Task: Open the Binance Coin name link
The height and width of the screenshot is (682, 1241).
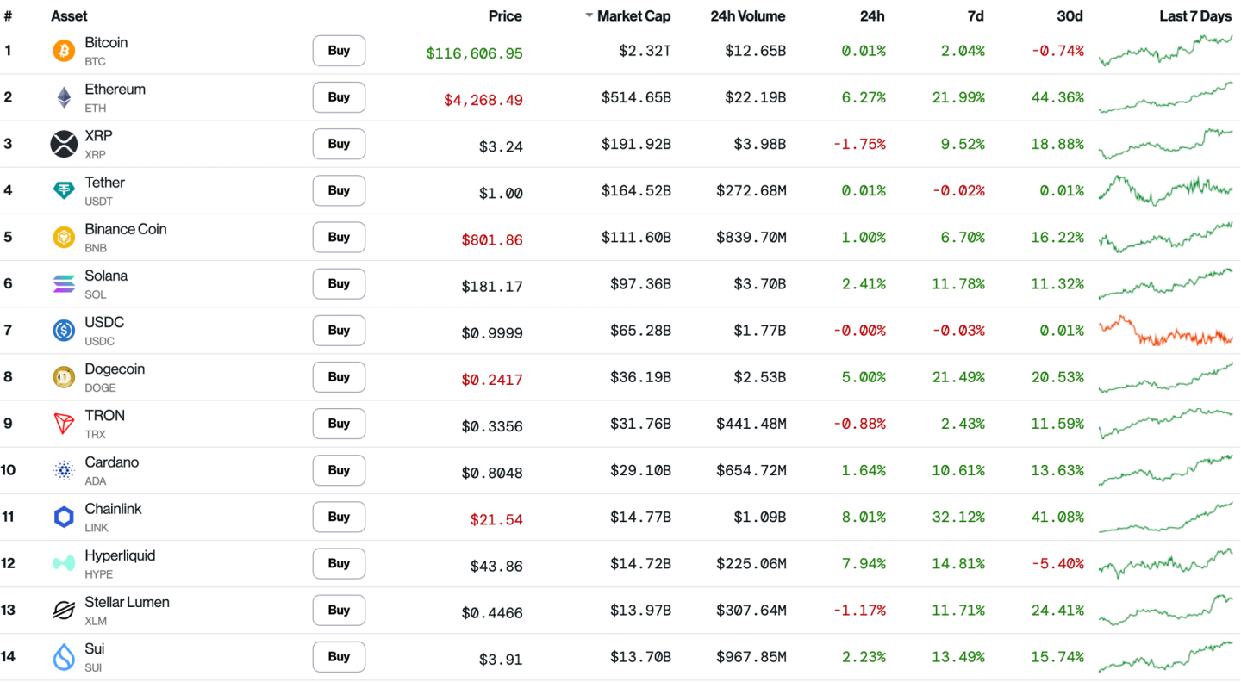Action: click(x=126, y=229)
